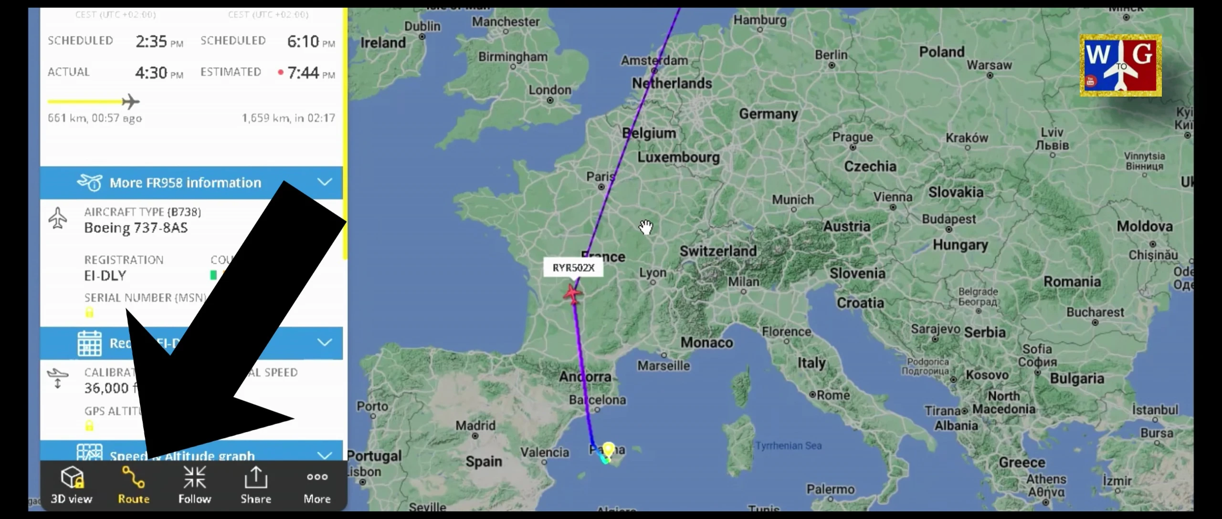The width and height of the screenshot is (1222, 519).
Task: Open the 3D view cube icon
Action: point(72,477)
